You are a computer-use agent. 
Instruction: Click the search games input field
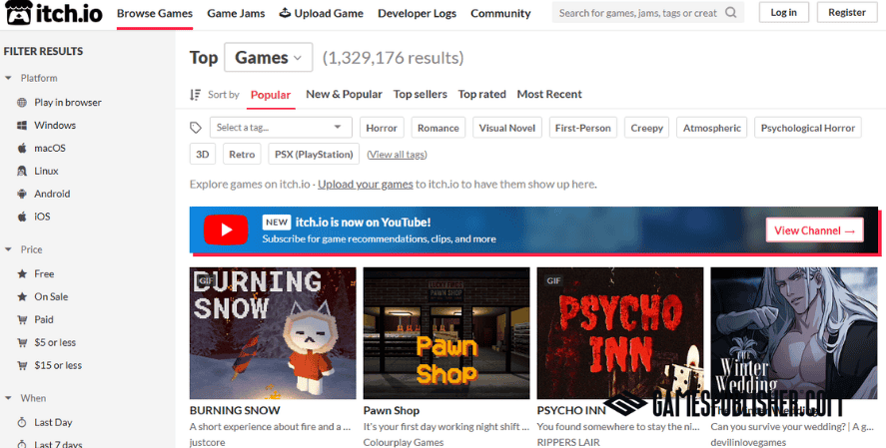(x=638, y=12)
